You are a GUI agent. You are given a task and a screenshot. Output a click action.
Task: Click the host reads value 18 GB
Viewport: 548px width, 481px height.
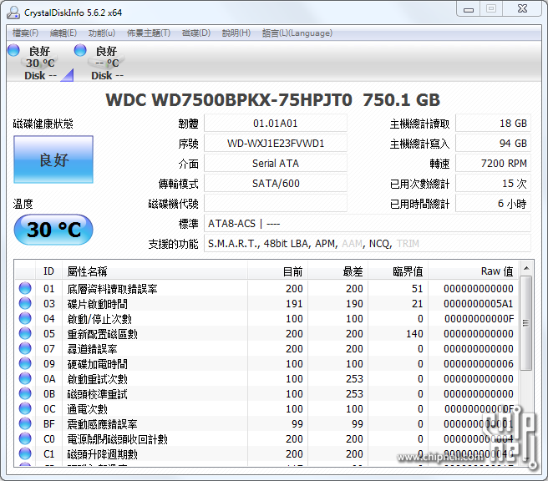click(493, 124)
